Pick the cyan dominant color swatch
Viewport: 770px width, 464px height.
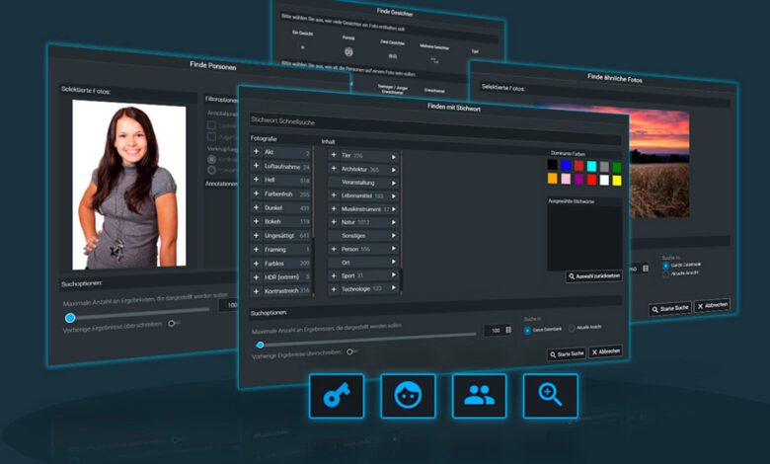tap(591, 166)
